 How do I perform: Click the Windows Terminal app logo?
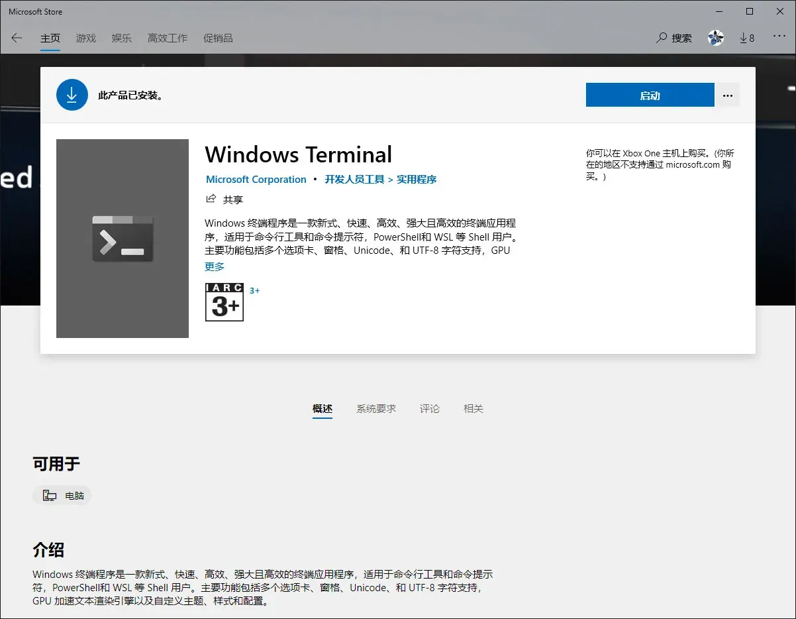pos(123,239)
